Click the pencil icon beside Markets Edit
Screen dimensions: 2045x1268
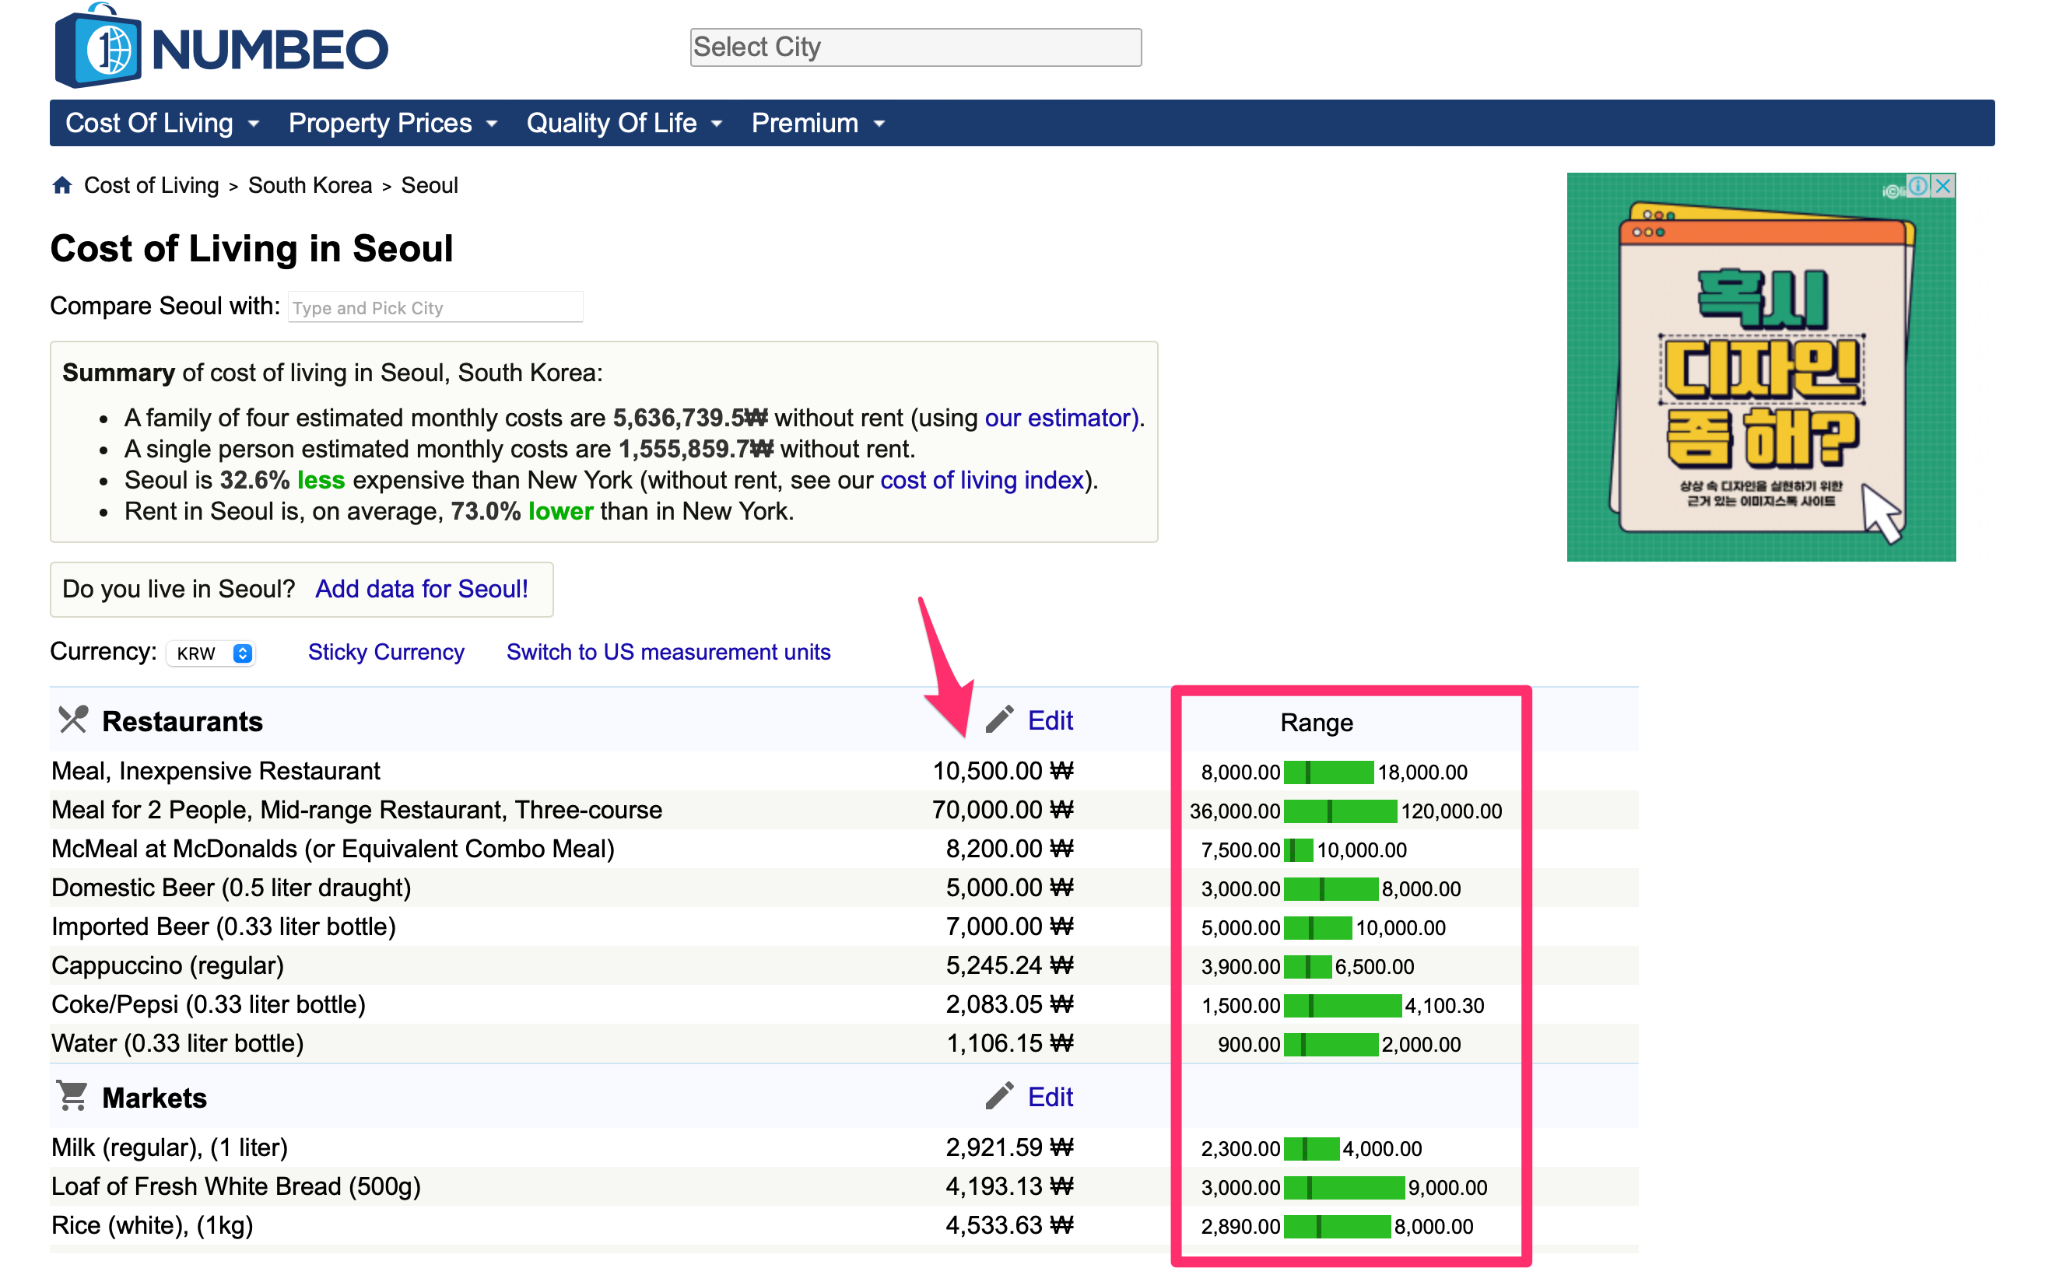point(998,1095)
